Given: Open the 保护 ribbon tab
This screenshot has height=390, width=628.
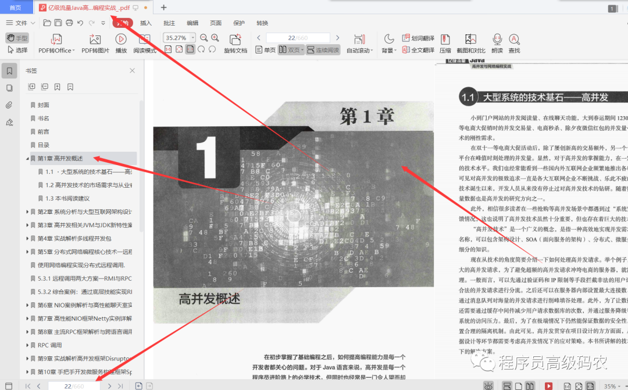Looking at the screenshot, I should pyautogui.click(x=239, y=23).
